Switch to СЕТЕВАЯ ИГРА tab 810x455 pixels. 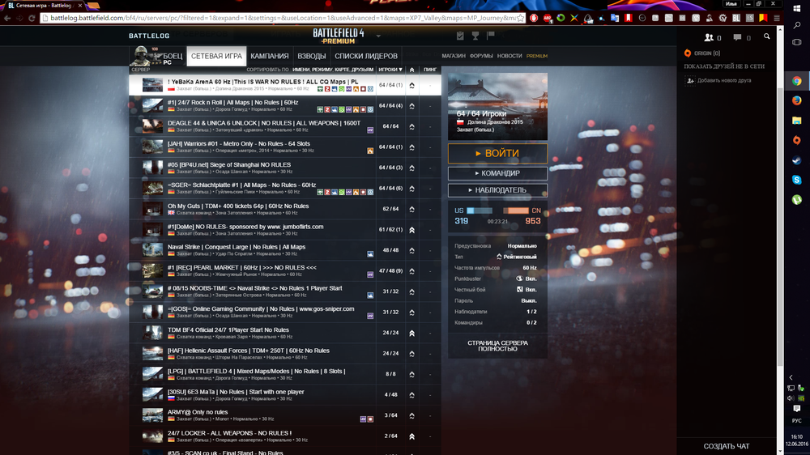[x=216, y=56]
